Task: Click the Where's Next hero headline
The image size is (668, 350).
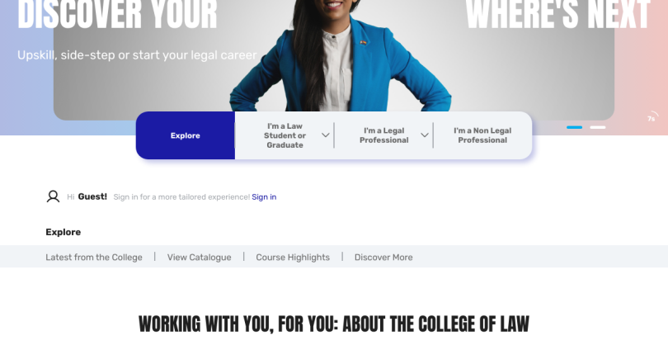Action: point(558,15)
